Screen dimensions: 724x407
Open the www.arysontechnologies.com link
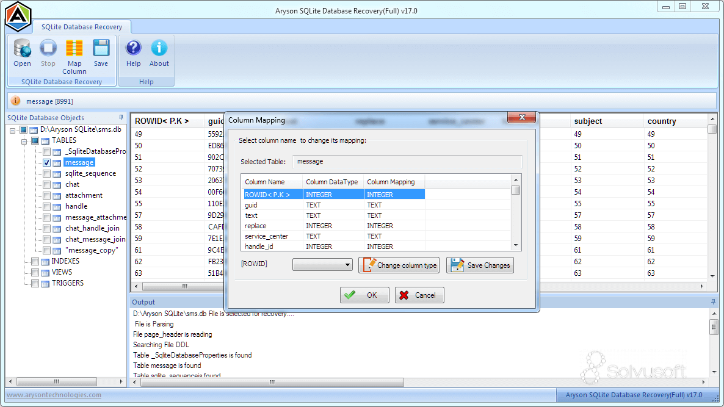[x=54, y=395]
